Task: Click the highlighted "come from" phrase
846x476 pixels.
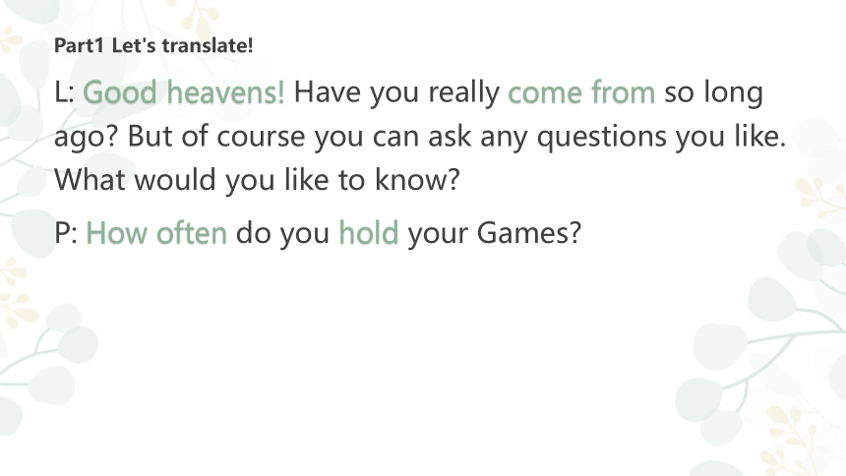Action: pos(581,91)
